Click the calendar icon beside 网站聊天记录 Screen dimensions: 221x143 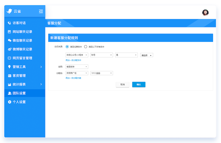(x=9, y=32)
